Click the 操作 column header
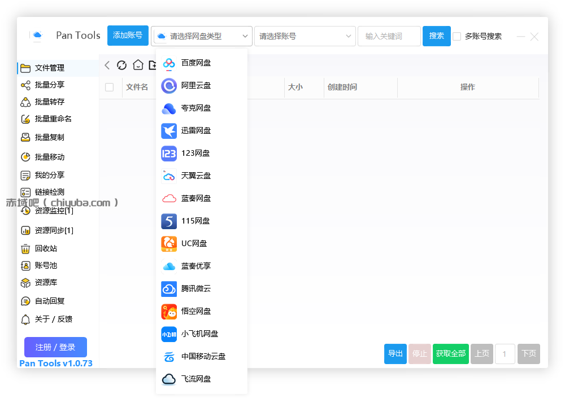The height and width of the screenshot is (407, 565). [x=468, y=87]
